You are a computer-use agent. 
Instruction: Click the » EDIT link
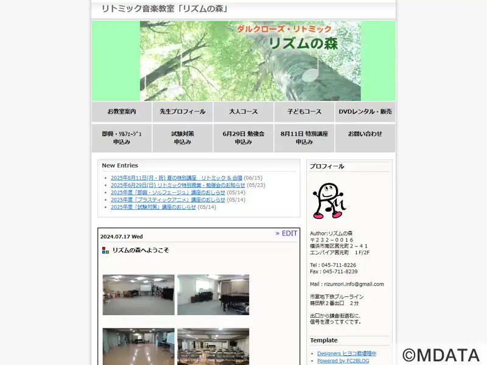[286, 234]
